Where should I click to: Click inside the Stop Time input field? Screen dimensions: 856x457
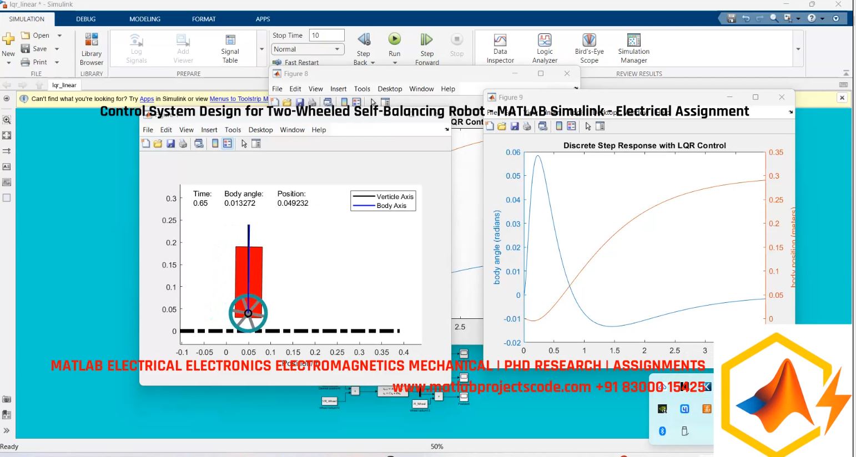pyautogui.click(x=325, y=35)
